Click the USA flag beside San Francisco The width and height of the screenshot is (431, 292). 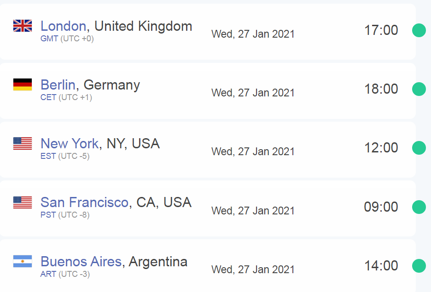tap(23, 202)
